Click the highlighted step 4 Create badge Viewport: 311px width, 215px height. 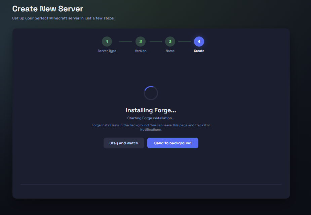[x=199, y=41]
